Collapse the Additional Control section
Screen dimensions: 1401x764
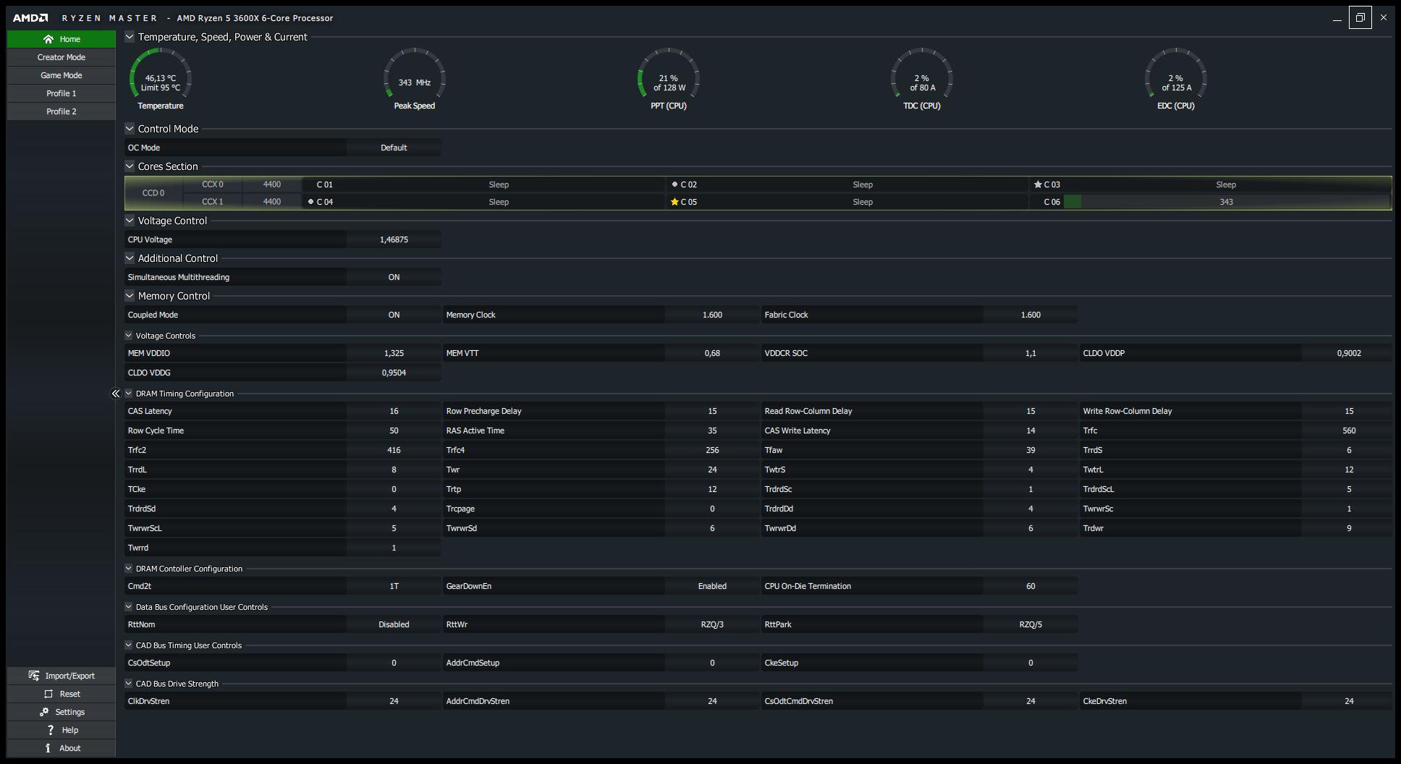[x=130, y=258]
